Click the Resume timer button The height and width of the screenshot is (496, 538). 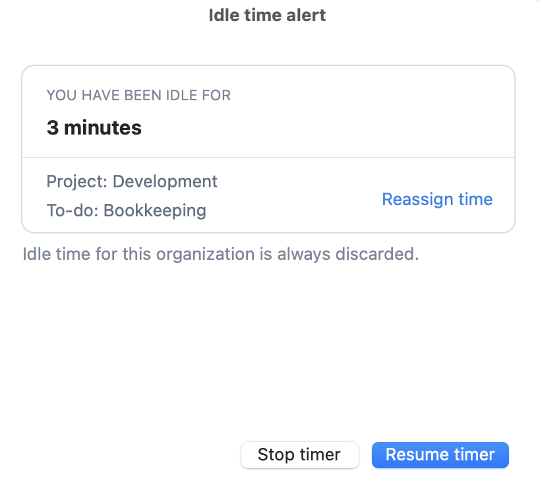coord(440,455)
